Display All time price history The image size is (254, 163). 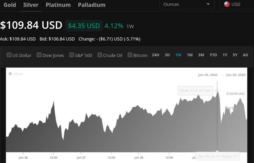245,55
